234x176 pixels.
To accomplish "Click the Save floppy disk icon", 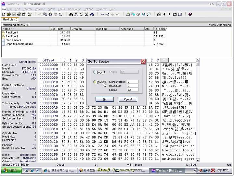I will 14,14.
